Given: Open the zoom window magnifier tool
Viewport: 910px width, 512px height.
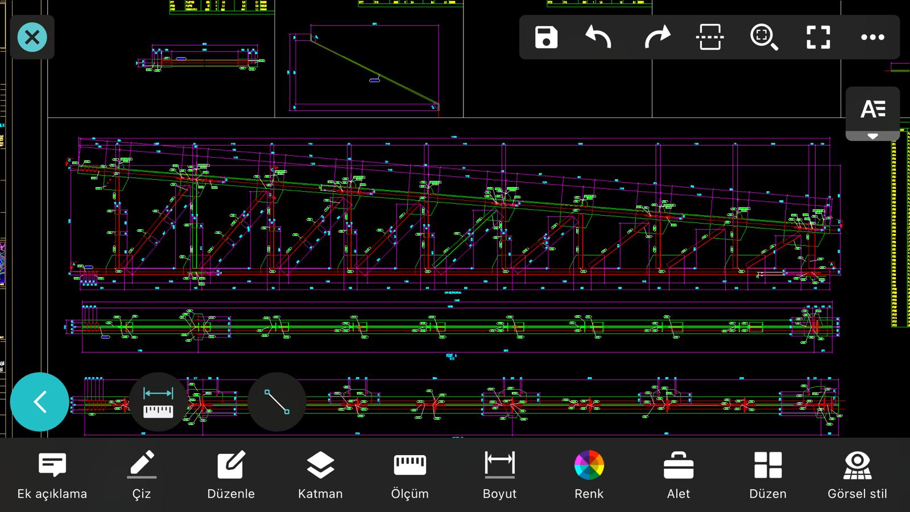Looking at the screenshot, I should click(764, 38).
